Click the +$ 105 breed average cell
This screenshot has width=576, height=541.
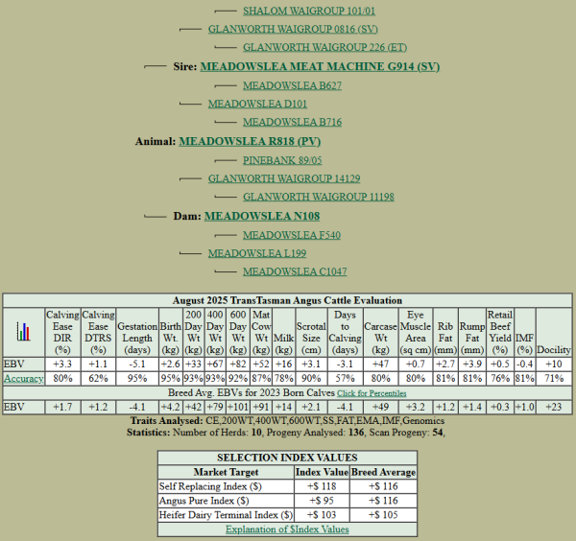(x=383, y=515)
